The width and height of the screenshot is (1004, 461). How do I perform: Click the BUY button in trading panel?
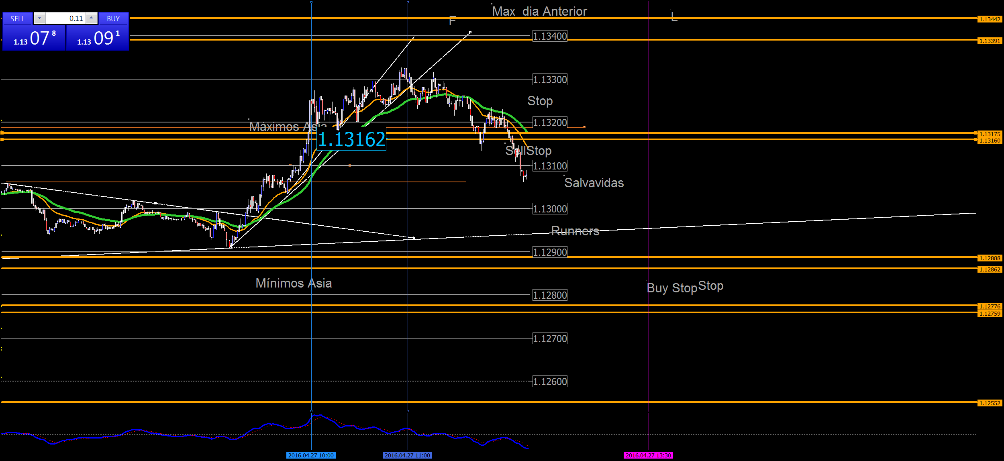pyautogui.click(x=113, y=18)
